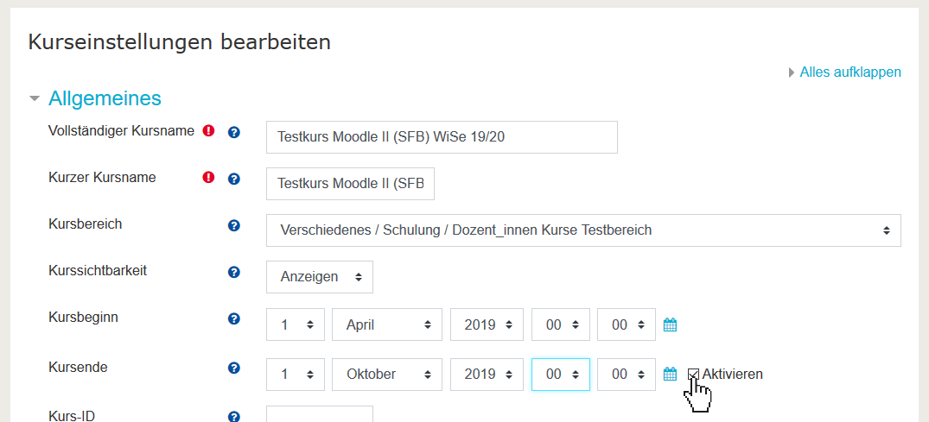Screen dimensions: 929x422
Task: Click the Vollständiger Kursname text field
Action: click(442, 137)
